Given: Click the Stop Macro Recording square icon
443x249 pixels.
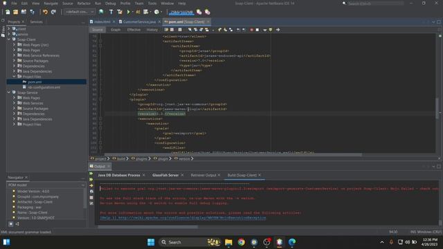Looking at the screenshot, I should [x=257, y=30].
